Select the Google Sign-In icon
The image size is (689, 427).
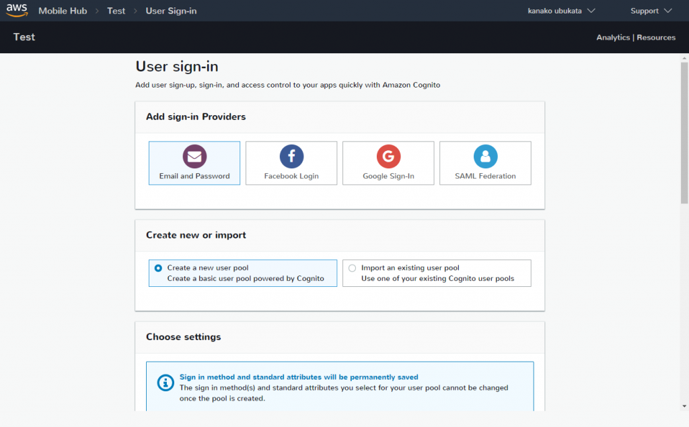[388, 156]
